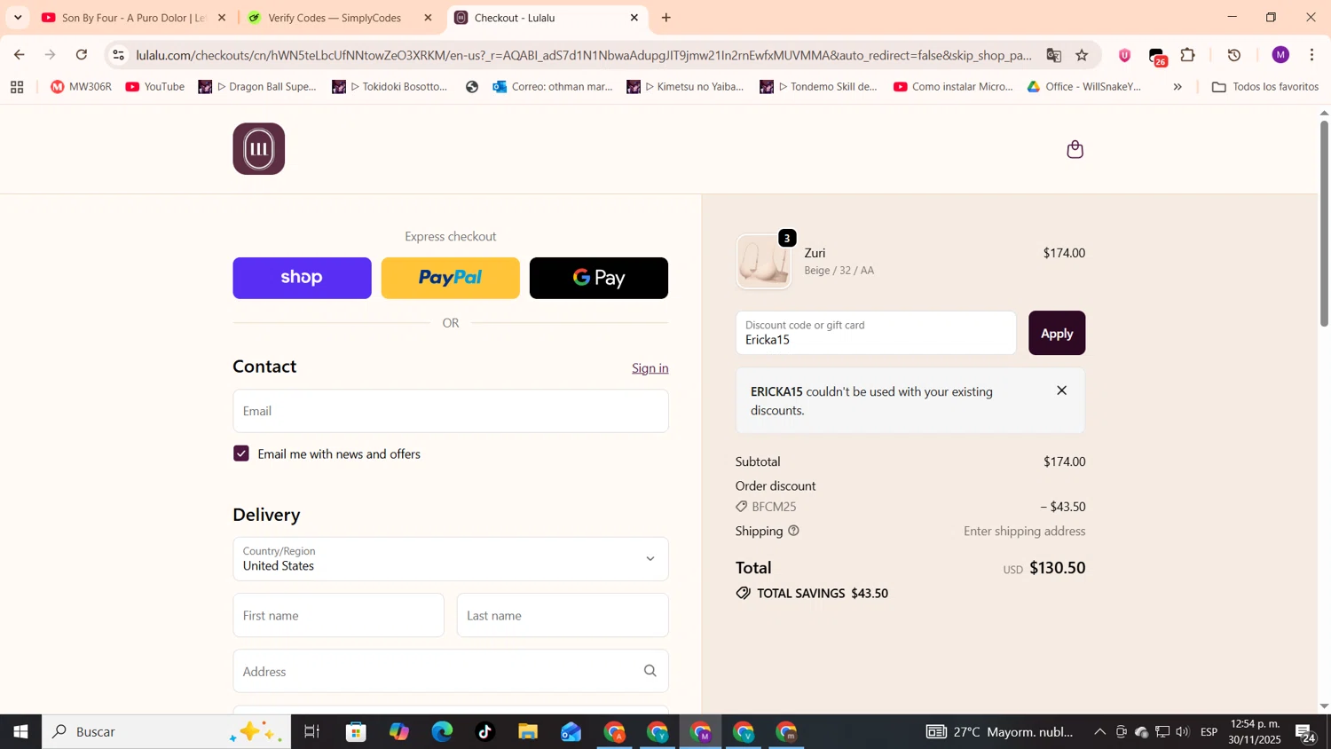The image size is (1331, 749).
Task: Close the Verify Codes SimplyCodes tab
Action: click(x=428, y=18)
